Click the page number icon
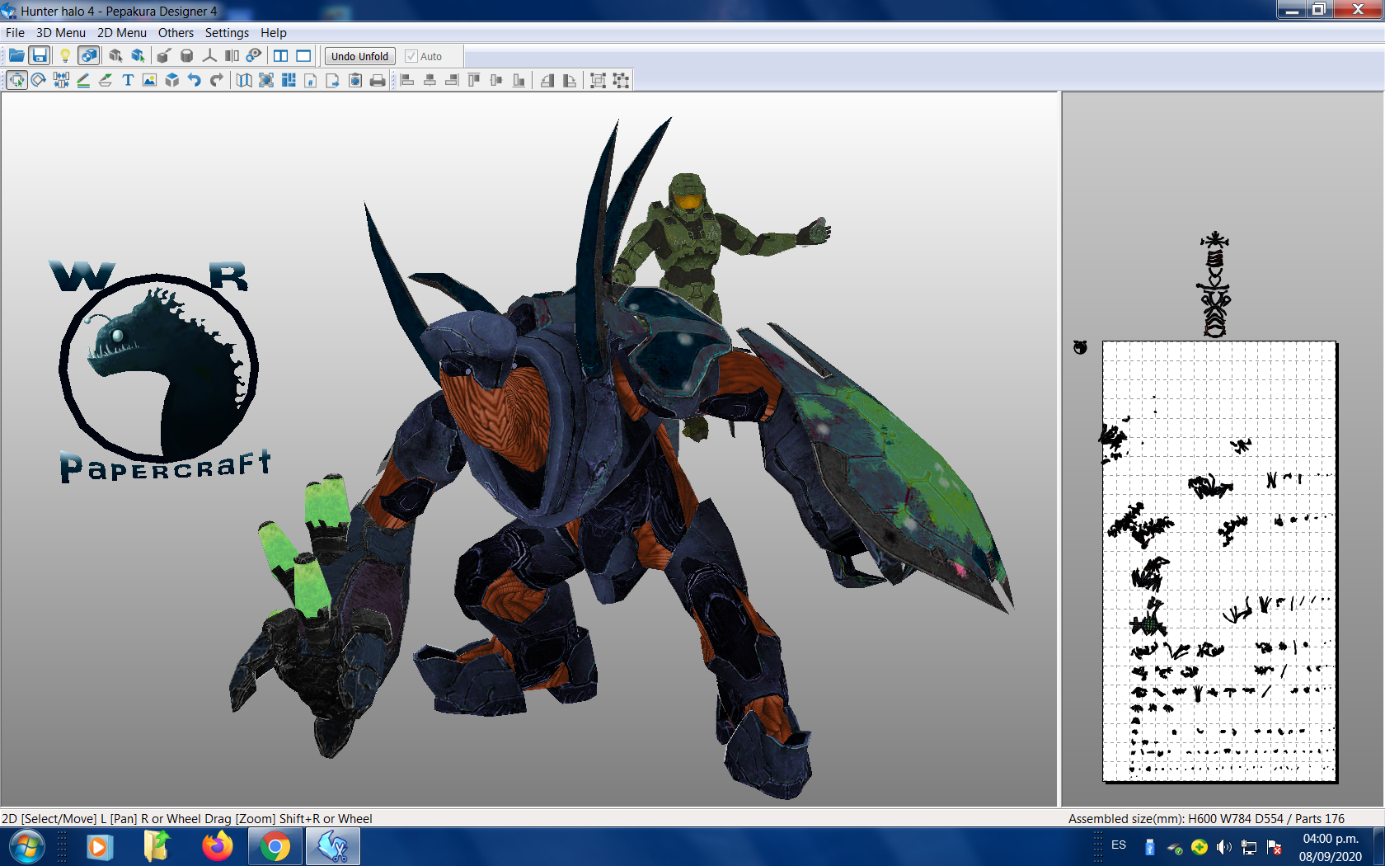 click(311, 80)
